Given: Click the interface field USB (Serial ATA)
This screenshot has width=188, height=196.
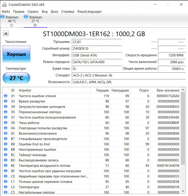Looking at the screenshot, I should pos(97,55).
